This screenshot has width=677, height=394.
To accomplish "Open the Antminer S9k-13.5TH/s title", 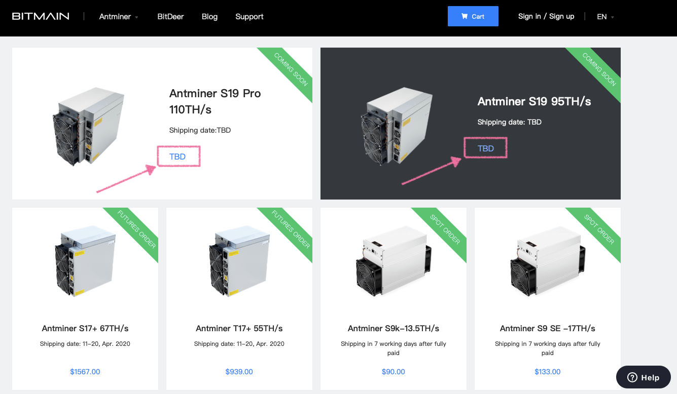I will pos(394,328).
